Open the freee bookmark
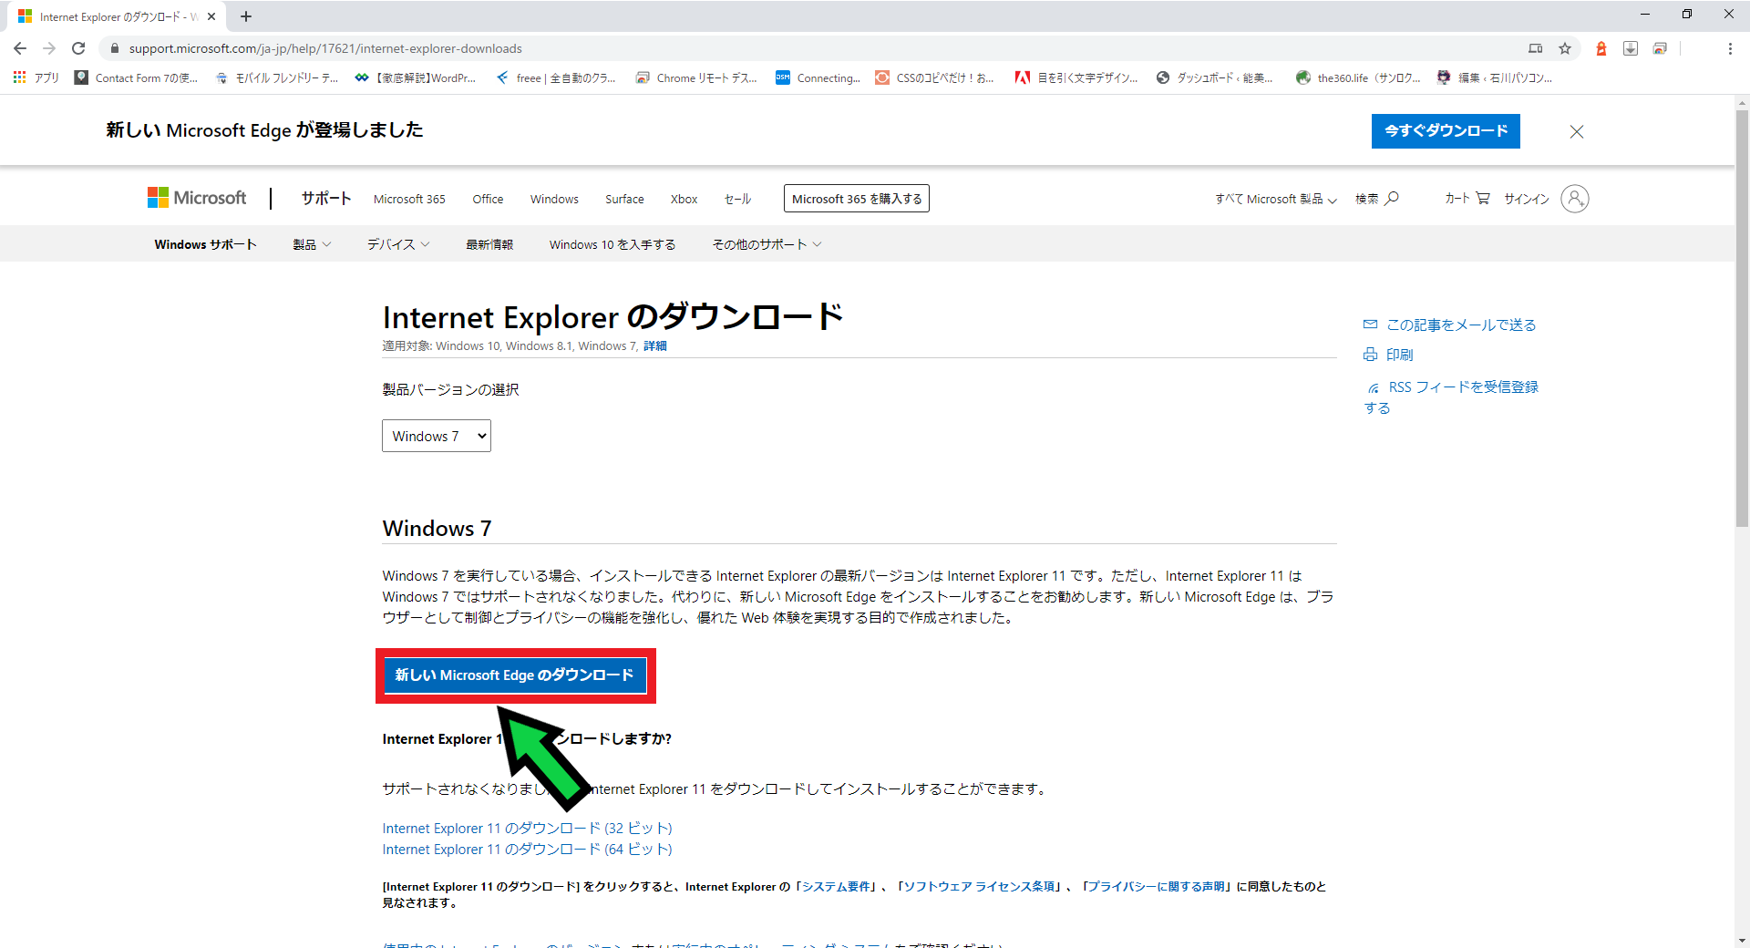 [x=556, y=77]
